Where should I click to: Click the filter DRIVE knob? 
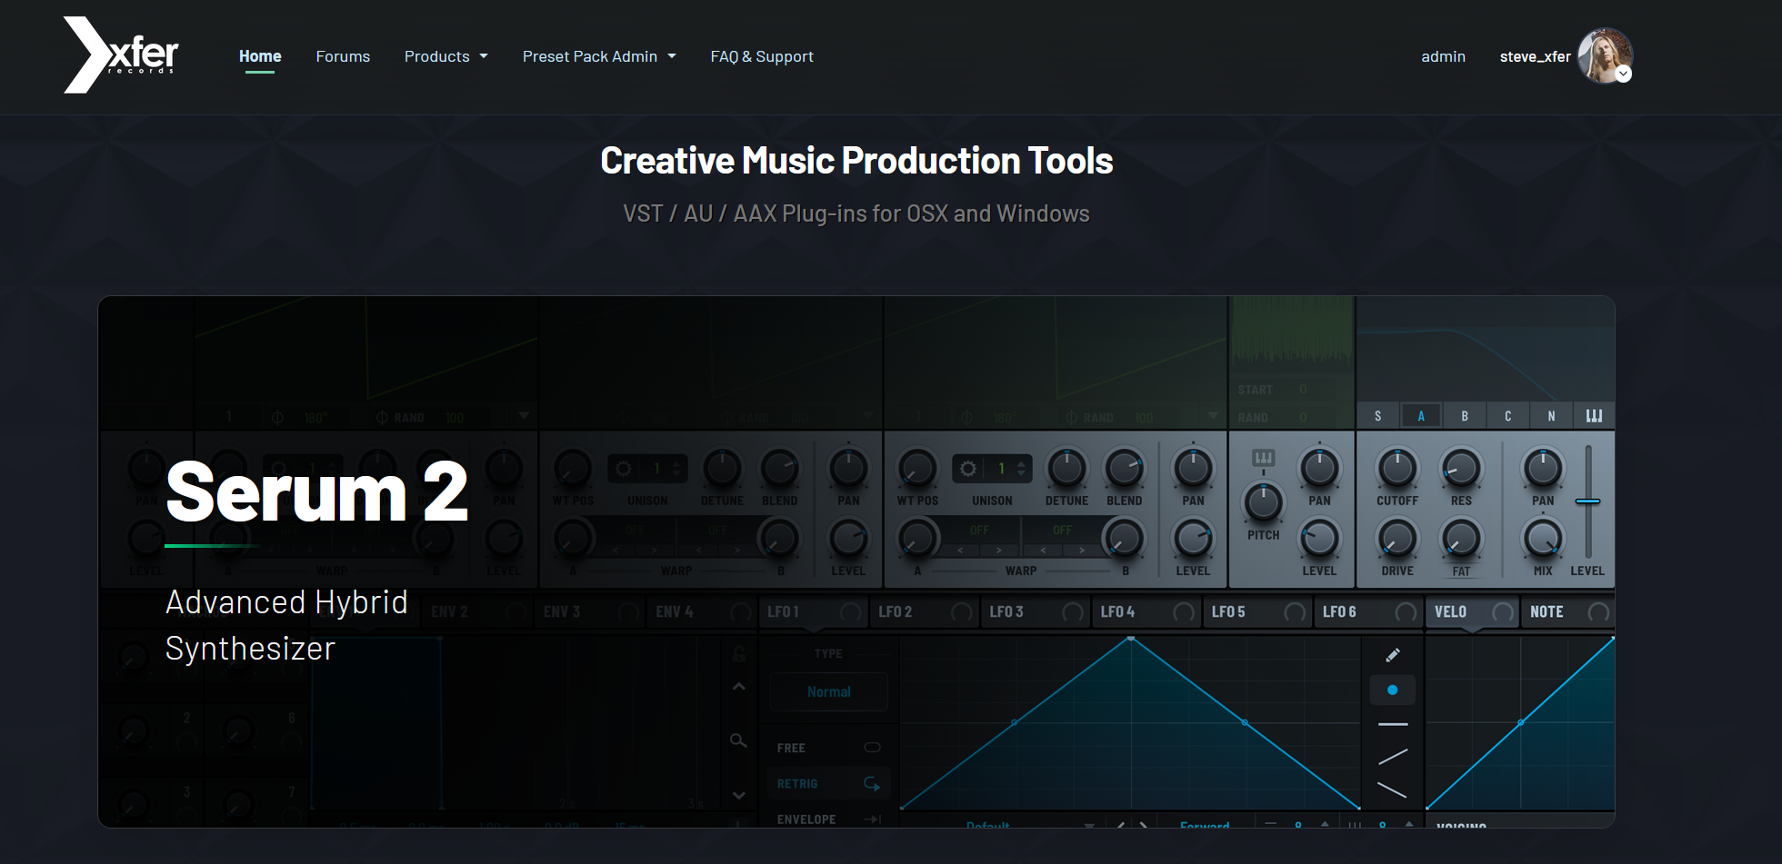click(x=1397, y=539)
